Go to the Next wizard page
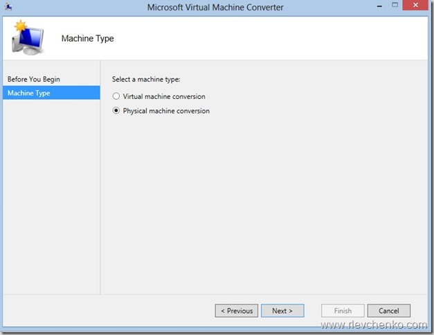The image size is (434, 335). coord(282,311)
